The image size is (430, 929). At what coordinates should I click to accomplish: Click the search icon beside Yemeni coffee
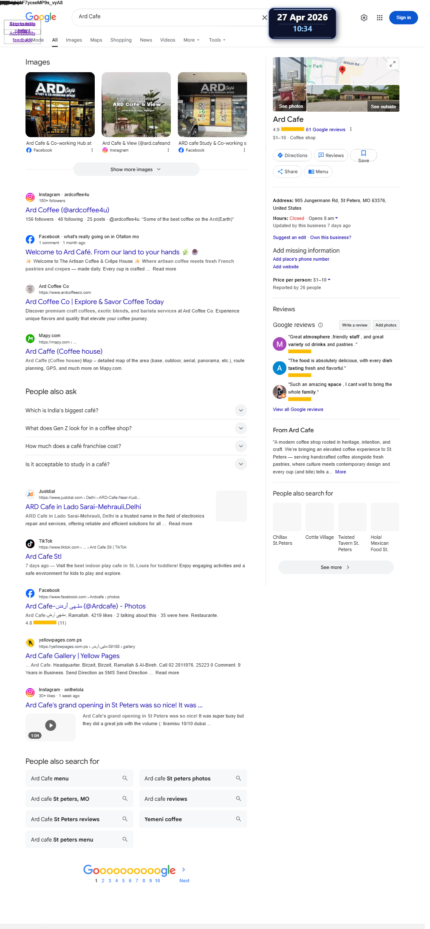[x=238, y=819]
